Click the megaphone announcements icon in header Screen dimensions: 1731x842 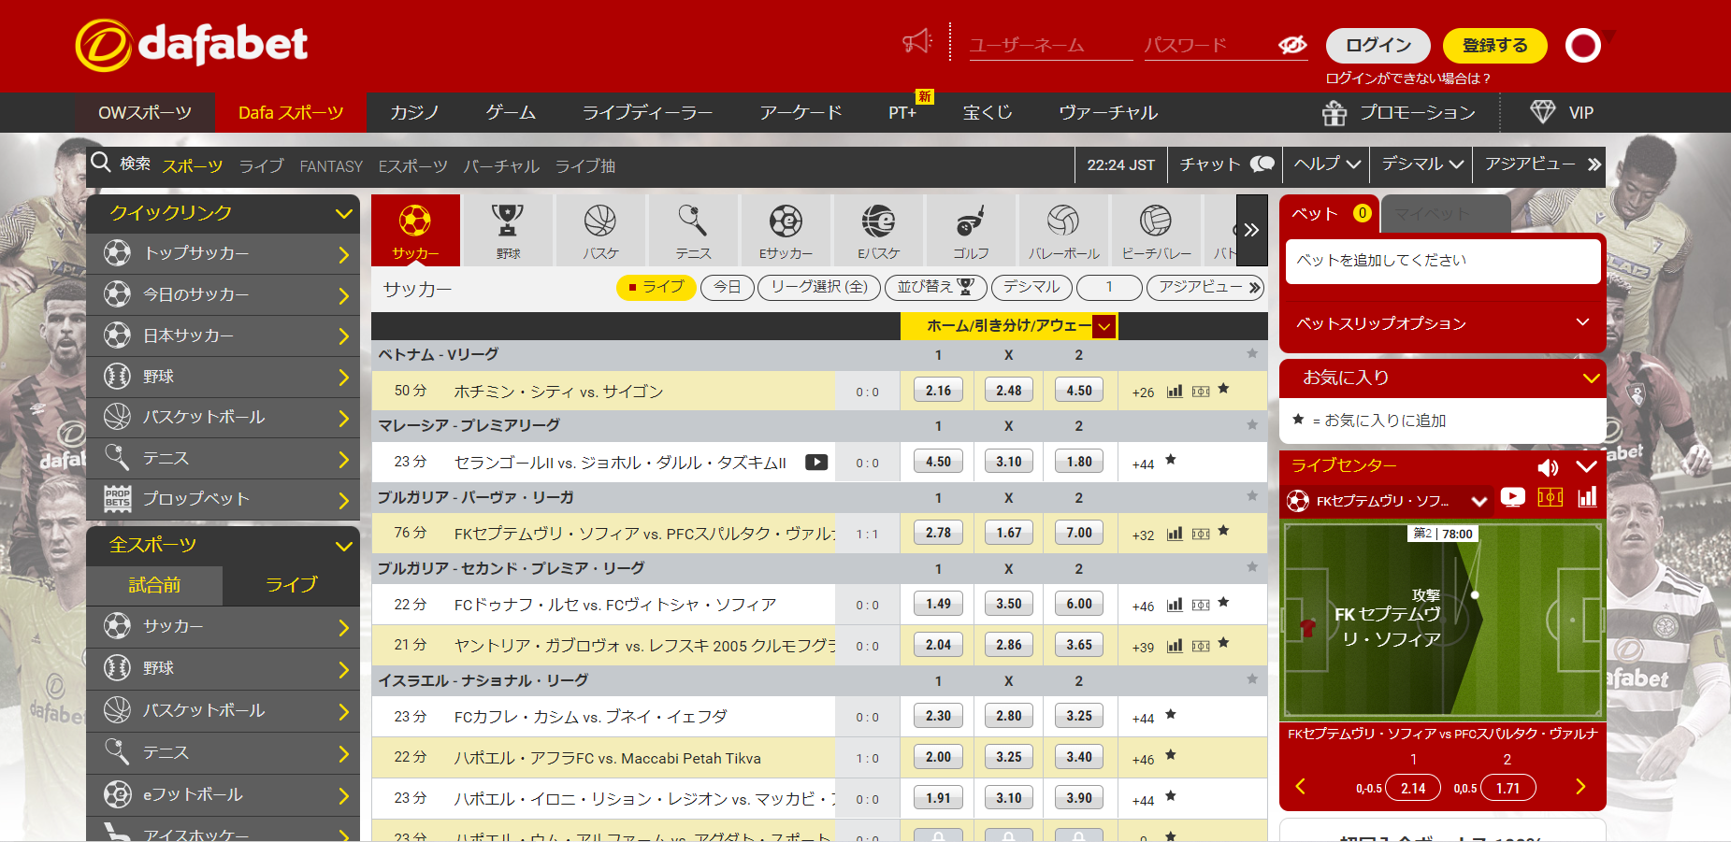pyautogui.click(x=916, y=42)
